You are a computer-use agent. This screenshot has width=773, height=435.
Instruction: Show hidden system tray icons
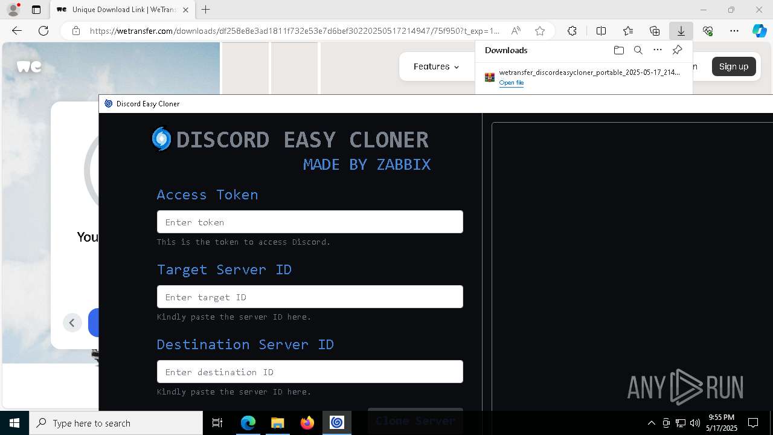pyautogui.click(x=651, y=423)
